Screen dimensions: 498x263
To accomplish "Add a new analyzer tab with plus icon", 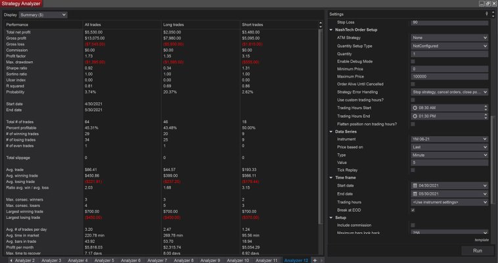I will (x=315, y=260).
